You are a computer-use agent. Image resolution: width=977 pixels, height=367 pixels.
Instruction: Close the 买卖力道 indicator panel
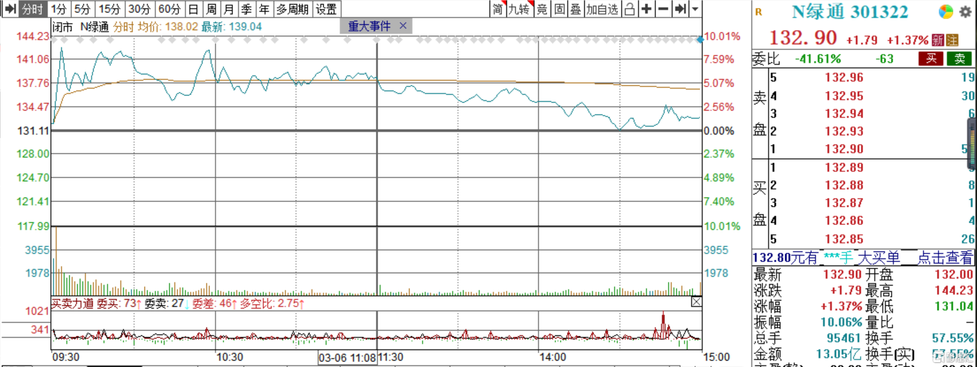tap(696, 302)
